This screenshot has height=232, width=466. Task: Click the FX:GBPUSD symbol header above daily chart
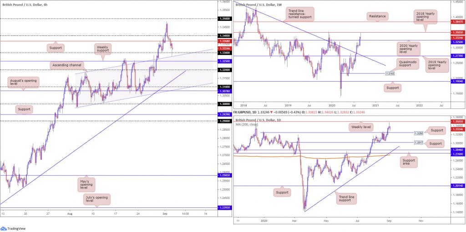click(x=244, y=113)
